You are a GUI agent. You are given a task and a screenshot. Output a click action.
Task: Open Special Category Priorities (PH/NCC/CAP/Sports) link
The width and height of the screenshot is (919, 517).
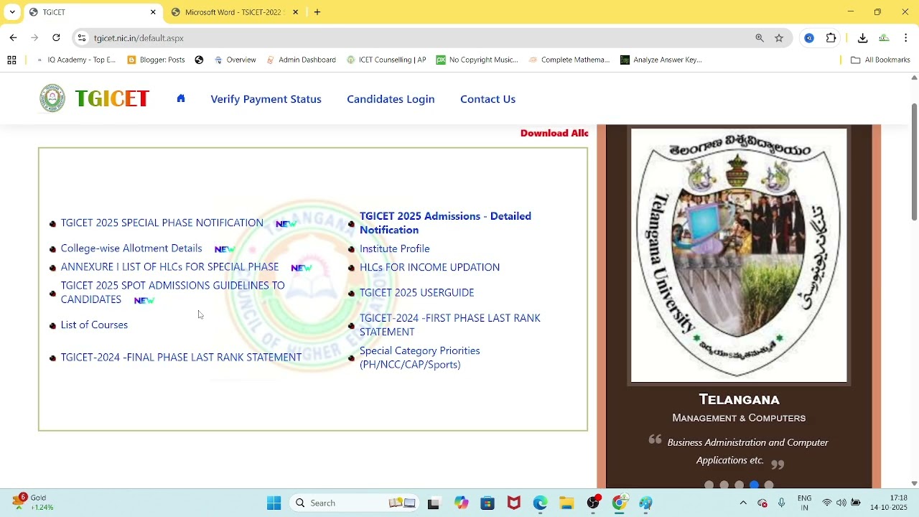(x=419, y=357)
